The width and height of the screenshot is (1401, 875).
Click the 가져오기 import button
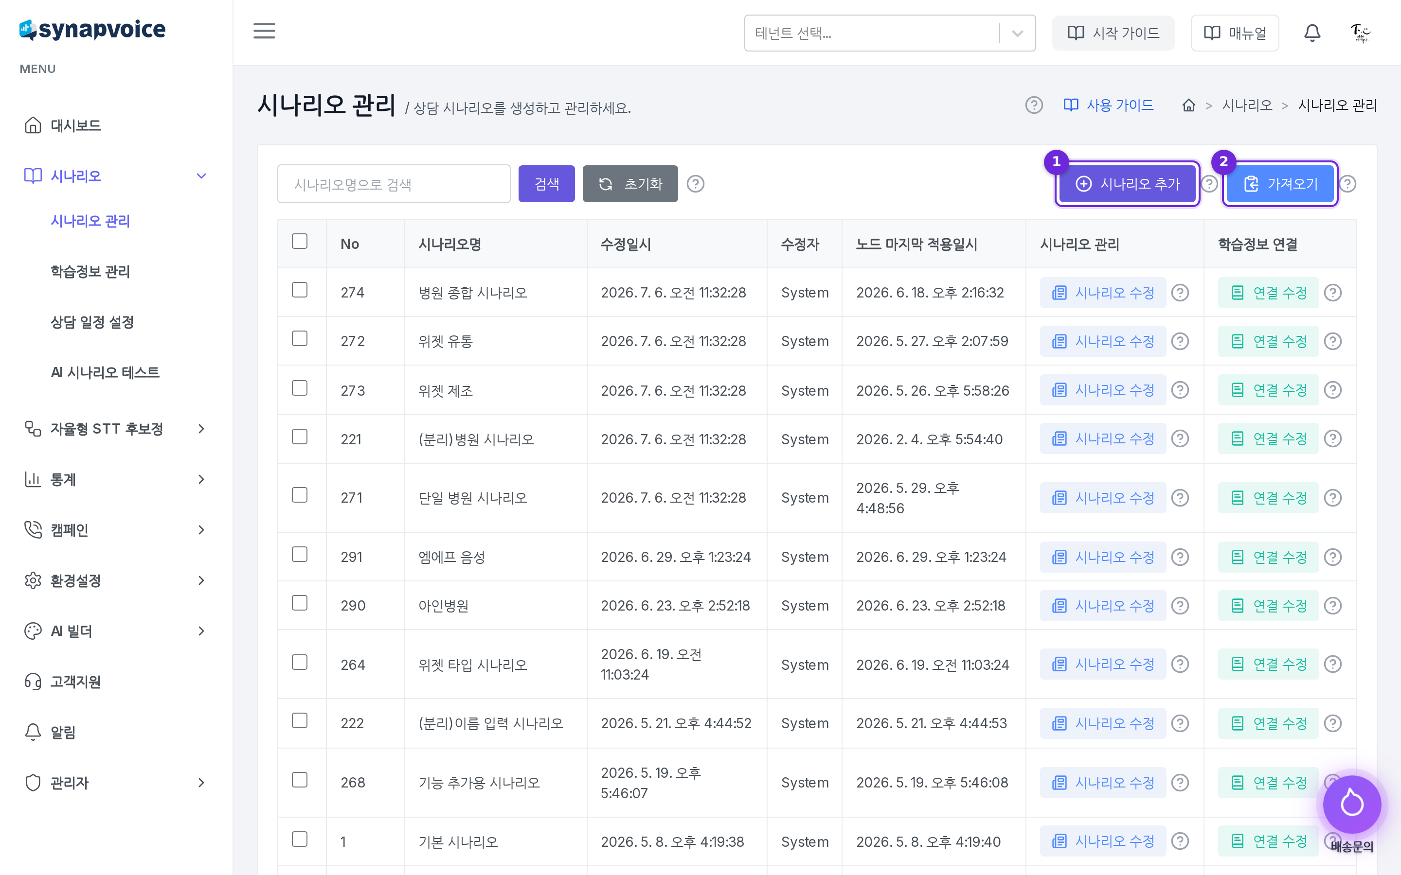click(1280, 184)
